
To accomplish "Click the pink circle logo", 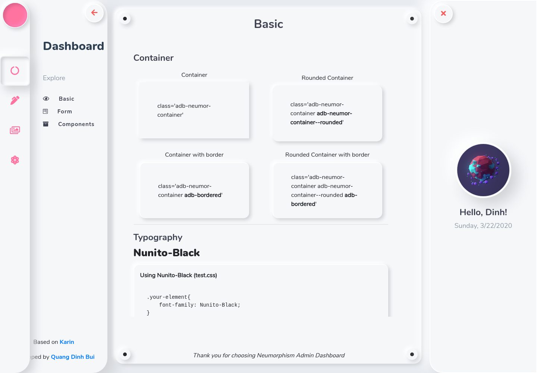I will [x=15, y=15].
